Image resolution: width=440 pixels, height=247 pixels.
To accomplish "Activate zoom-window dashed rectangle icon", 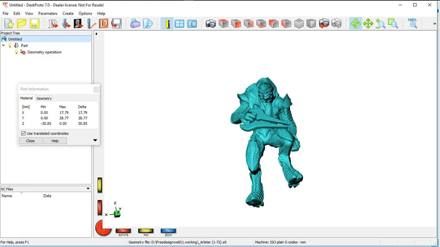I will [x=393, y=24].
